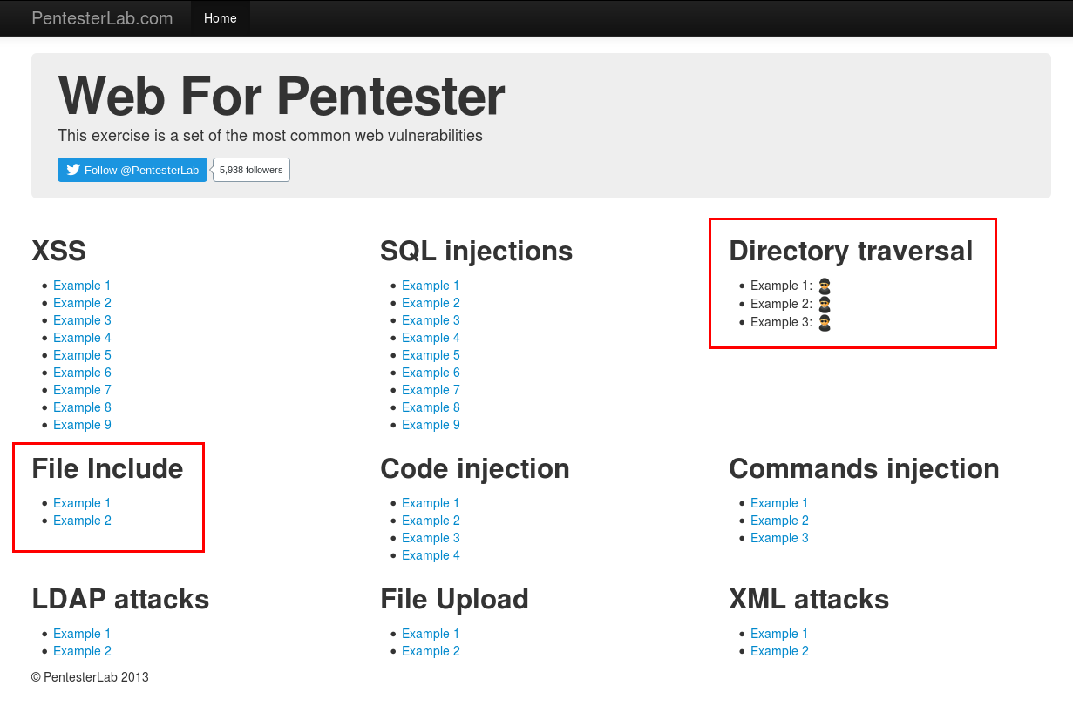Open SQL injections Example 9
Screen dimensions: 1073x719
pyautogui.click(x=431, y=424)
